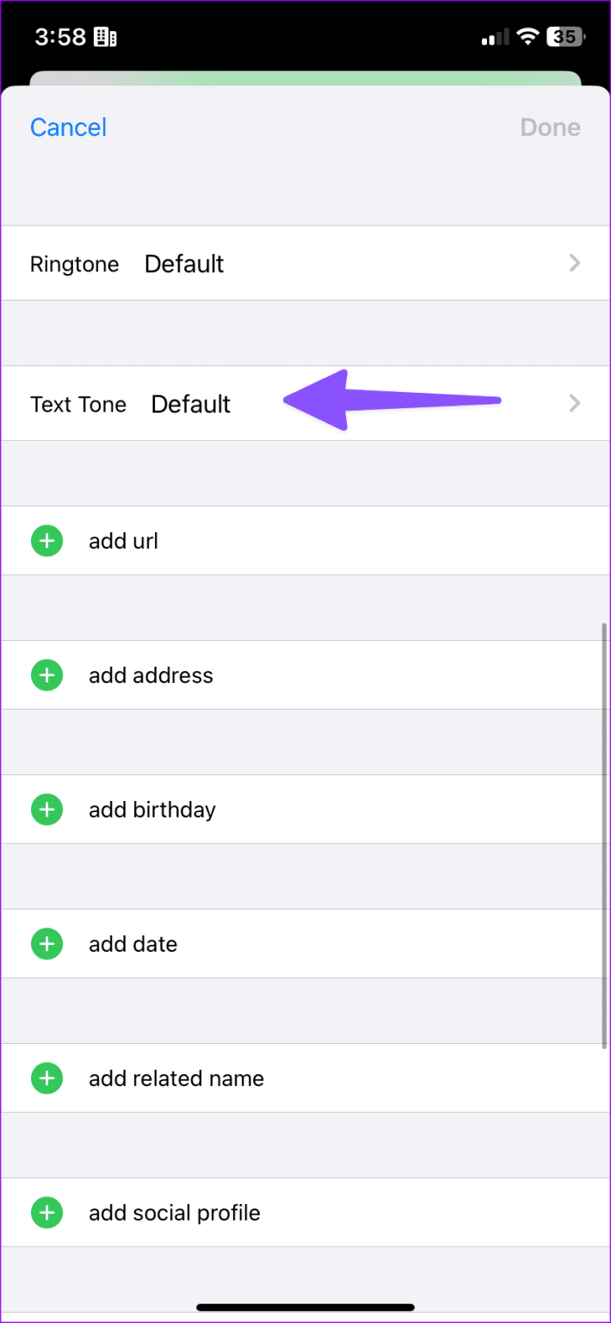Click the vertical scrollbar indicator
The width and height of the screenshot is (611, 1323).
click(x=604, y=835)
